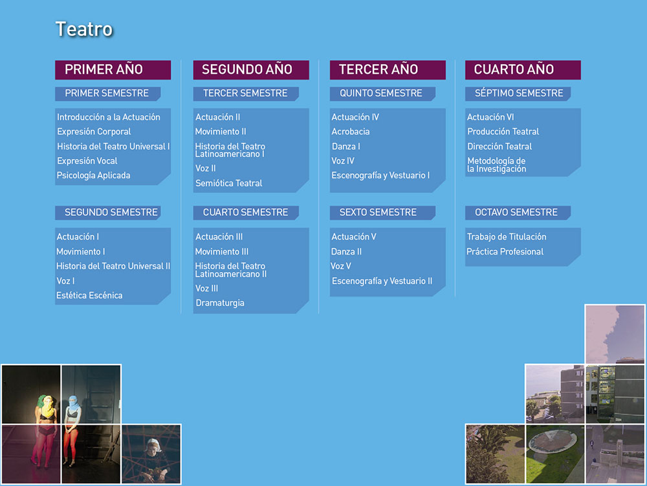Screen dimensions: 647x486
Task: Select the SEGUNDO AÑO header
Action: tap(251, 70)
